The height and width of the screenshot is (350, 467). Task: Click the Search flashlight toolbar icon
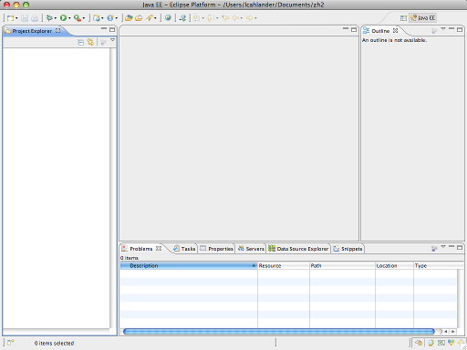pyautogui.click(x=149, y=18)
